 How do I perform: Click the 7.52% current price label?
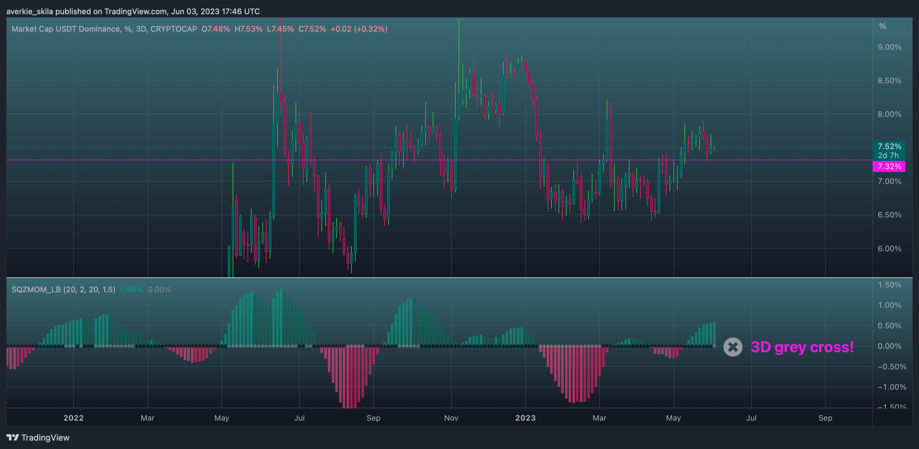pyautogui.click(x=889, y=146)
